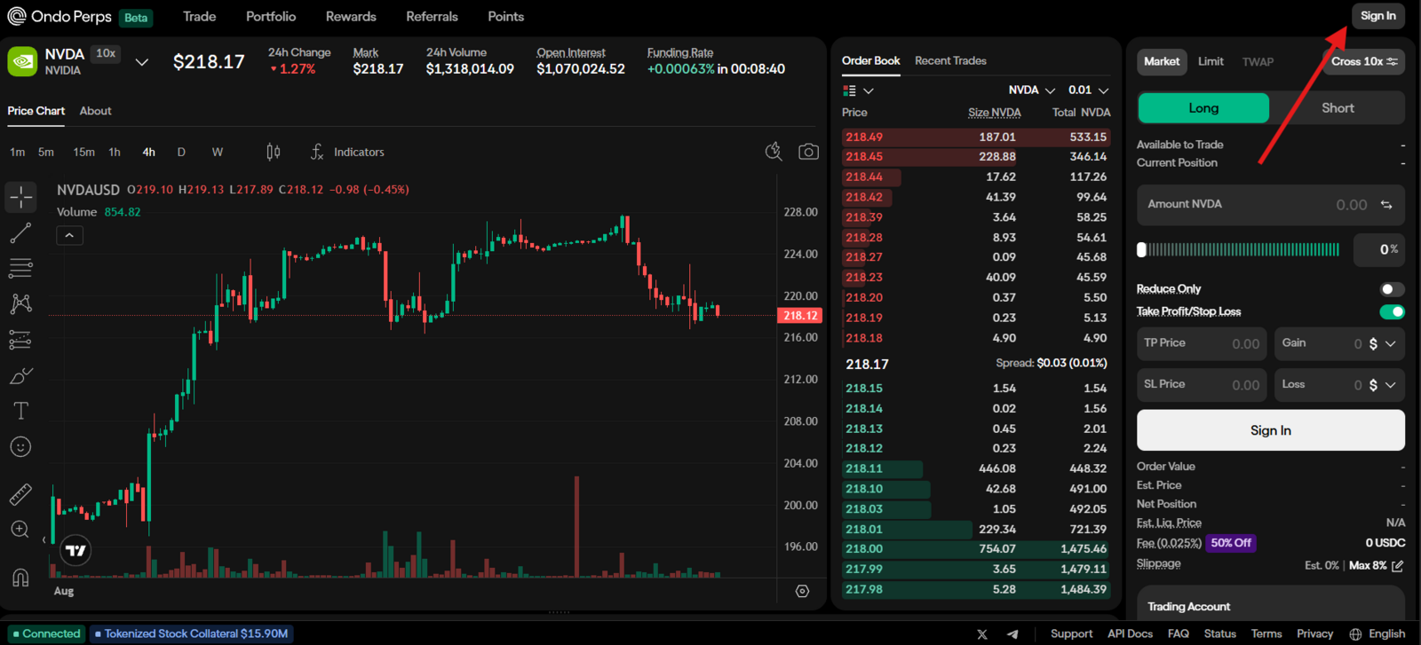Change order book layout view icon
Image resolution: width=1421 pixels, height=645 pixels.
coord(850,90)
